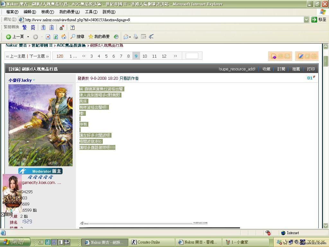Click the 打印 print thread link
This screenshot has width=329, height=247.
311,69
